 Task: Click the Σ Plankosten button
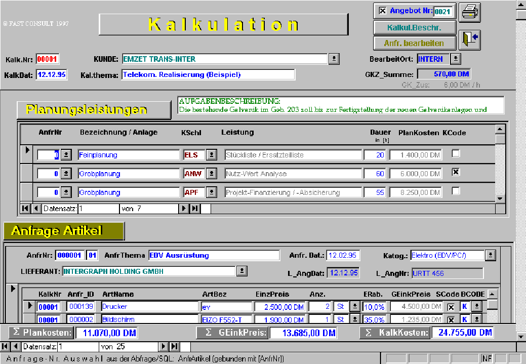point(41,333)
